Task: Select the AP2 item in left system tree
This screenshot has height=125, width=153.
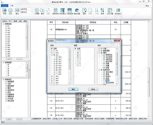Action: (x=9, y=45)
